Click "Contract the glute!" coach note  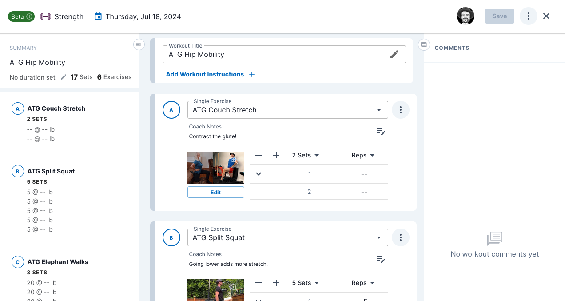pyautogui.click(x=213, y=136)
